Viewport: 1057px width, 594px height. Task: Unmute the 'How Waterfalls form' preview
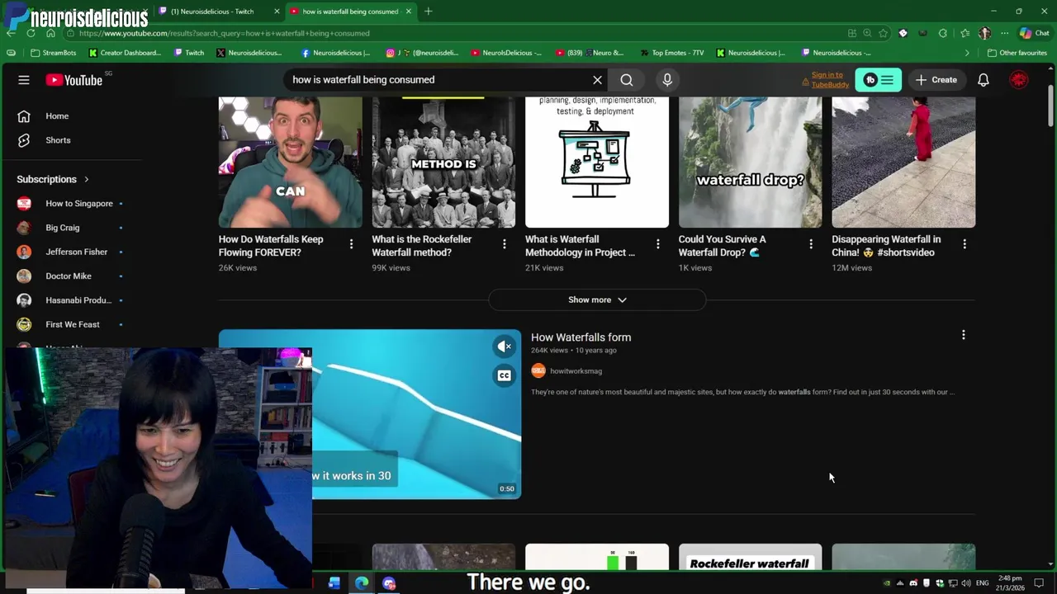pyautogui.click(x=504, y=346)
